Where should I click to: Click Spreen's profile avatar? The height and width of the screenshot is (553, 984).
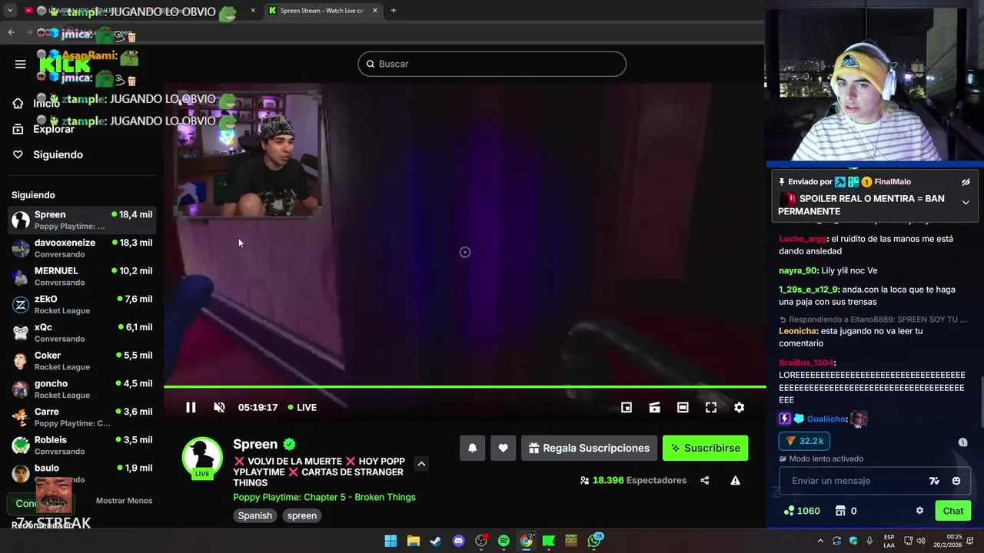click(202, 457)
